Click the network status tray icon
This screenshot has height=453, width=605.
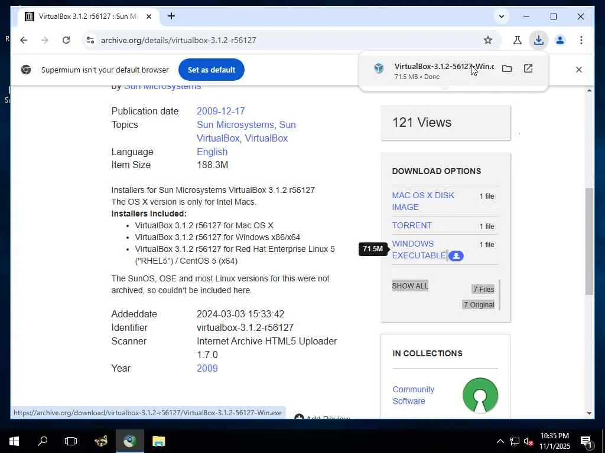pyautogui.click(x=515, y=441)
